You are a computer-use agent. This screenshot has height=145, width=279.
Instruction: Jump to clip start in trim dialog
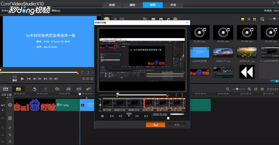point(112,116)
